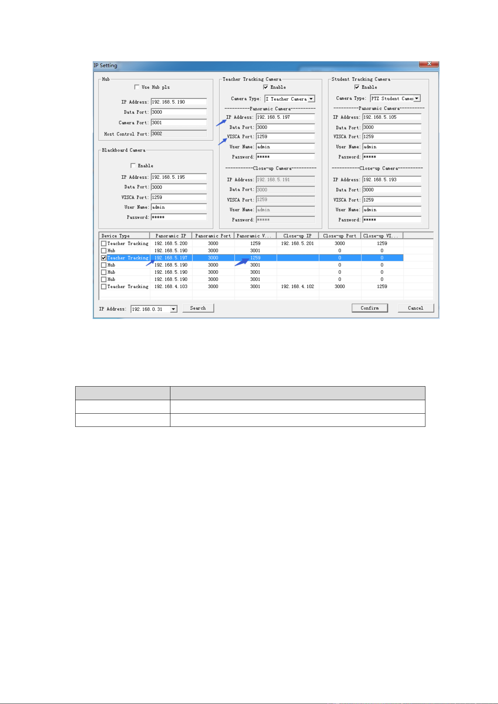The image size is (498, 704).
Task: Click Student Panoramic IP Address field 192.168.5.105
Action: 392,117
